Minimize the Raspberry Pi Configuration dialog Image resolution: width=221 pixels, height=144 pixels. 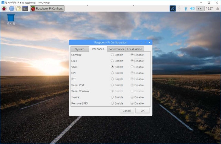tap(141, 42)
